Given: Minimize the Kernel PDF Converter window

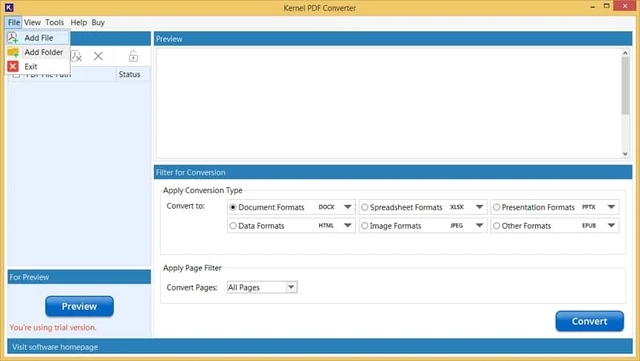Looking at the screenshot, I should pyautogui.click(x=592, y=7).
